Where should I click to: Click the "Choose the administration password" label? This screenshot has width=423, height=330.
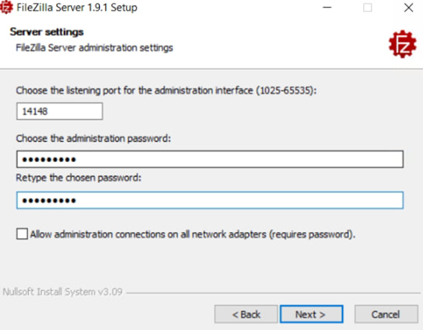(x=93, y=138)
